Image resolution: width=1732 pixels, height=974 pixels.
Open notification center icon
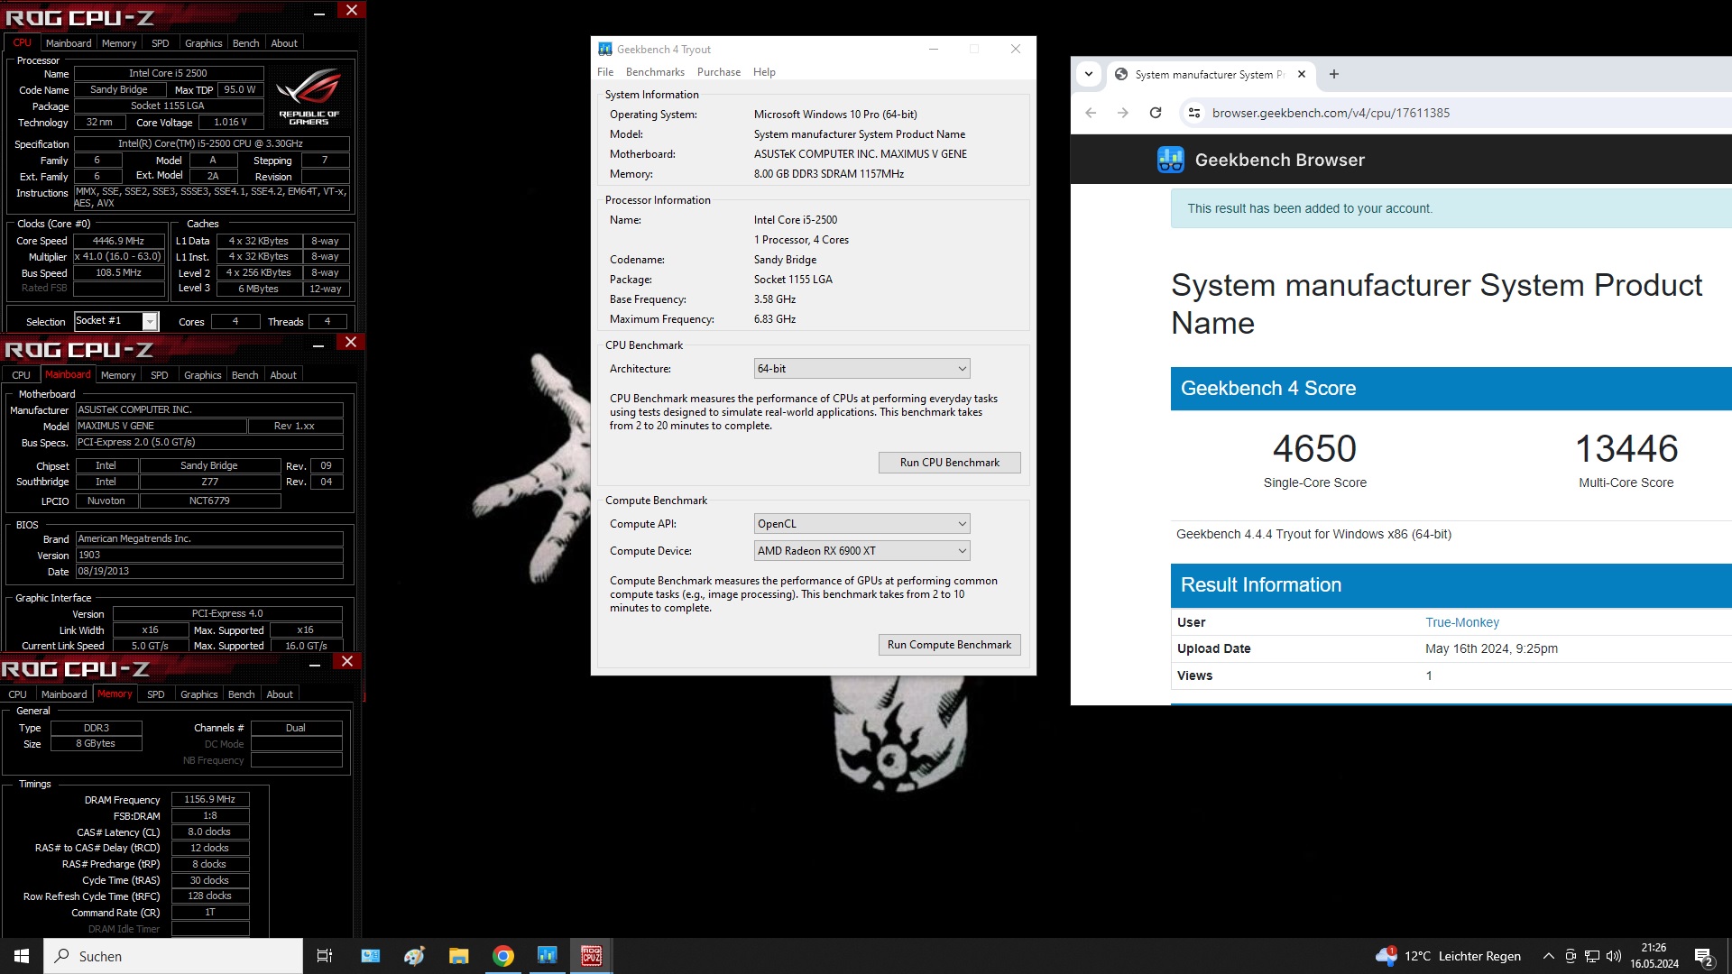pos(1704,957)
